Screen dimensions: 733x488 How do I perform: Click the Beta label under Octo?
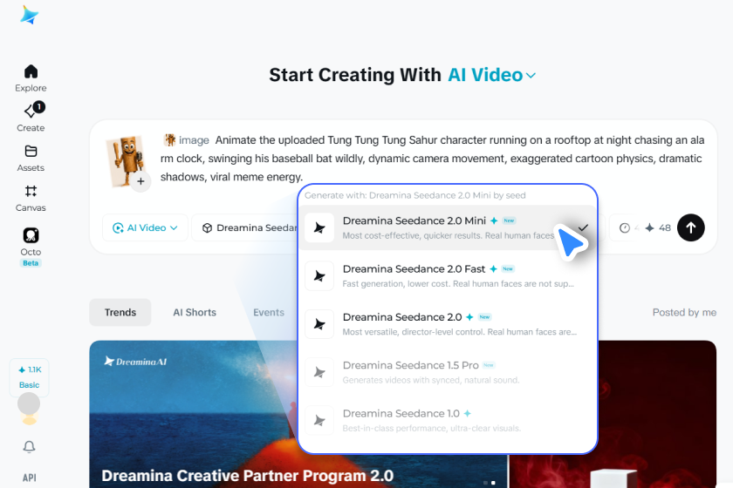point(31,263)
